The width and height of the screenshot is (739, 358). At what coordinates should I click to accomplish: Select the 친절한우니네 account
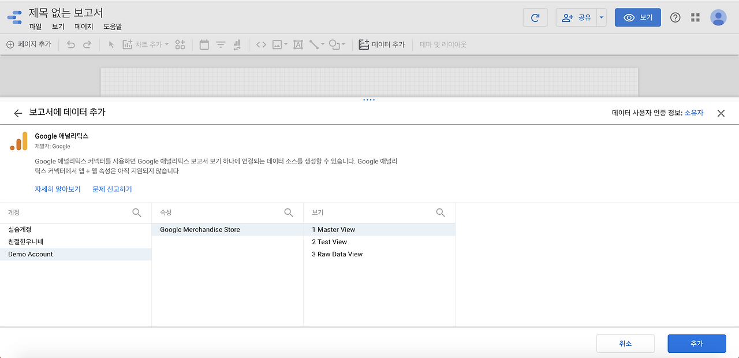tap(76, 242)
